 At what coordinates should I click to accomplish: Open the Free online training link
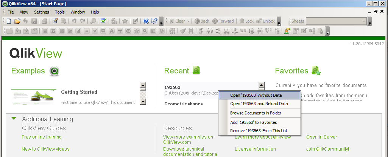(x=42, y=137)
